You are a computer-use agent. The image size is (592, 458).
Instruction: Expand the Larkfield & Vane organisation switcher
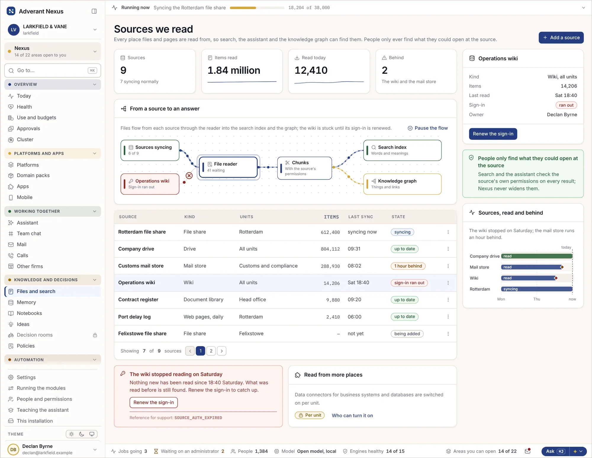tap(95, 30)
